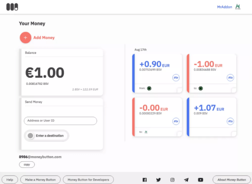252x184 pixels.
Task: Open the Twitter icon in footer
Action: click(158, 180)
